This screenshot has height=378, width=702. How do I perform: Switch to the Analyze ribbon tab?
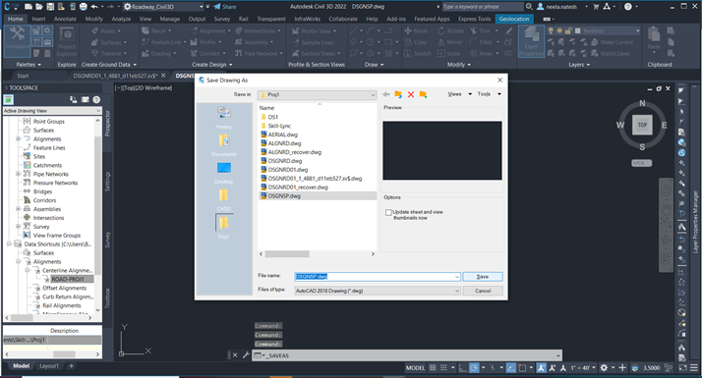pos(121,19)
